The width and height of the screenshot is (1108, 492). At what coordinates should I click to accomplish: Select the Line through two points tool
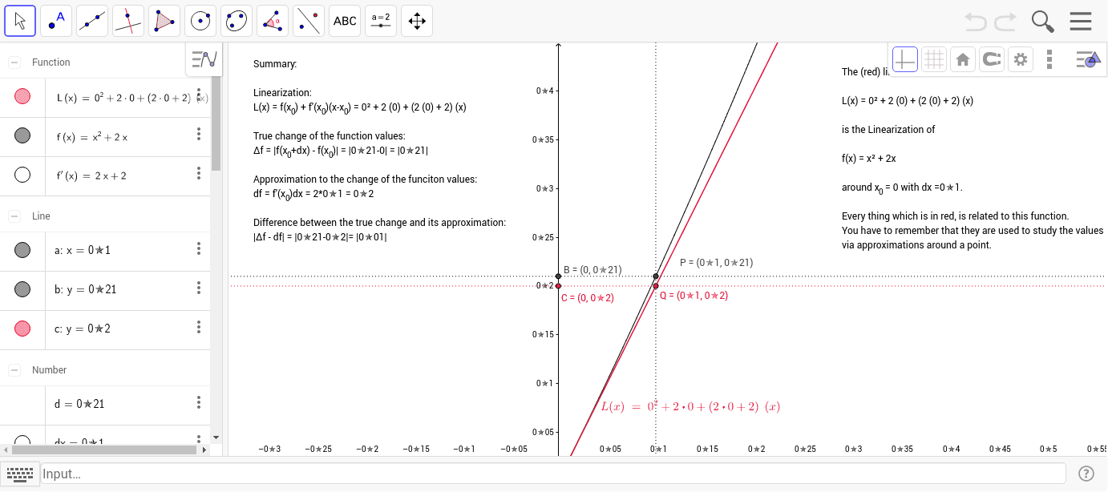pyautogui.click(x=92, y=21)
